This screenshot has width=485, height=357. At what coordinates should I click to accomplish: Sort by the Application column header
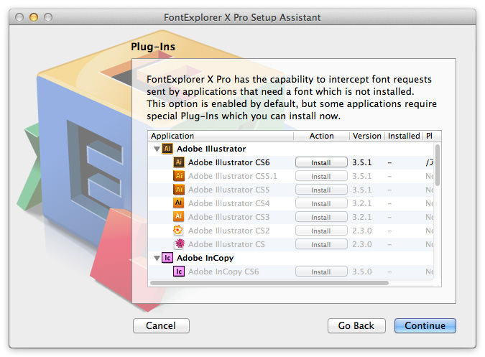[x=221, y=136]
